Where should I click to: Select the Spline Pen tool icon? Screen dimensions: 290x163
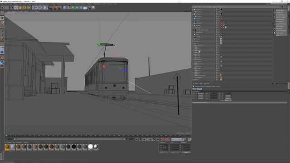pyautogui.click(x=68, y=8)
